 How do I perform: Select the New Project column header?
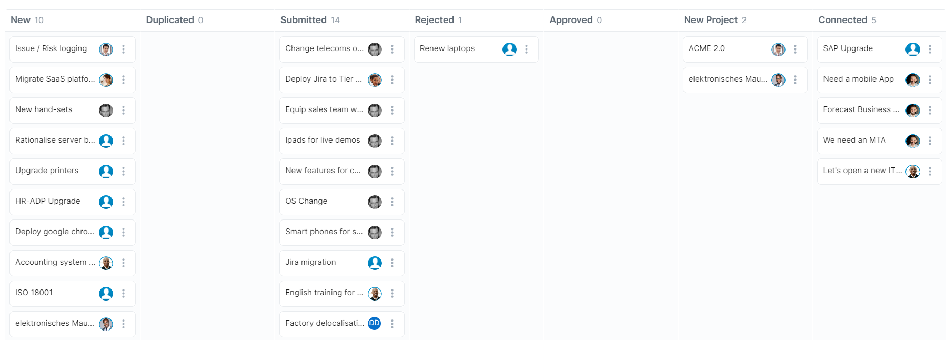point(710,20)
